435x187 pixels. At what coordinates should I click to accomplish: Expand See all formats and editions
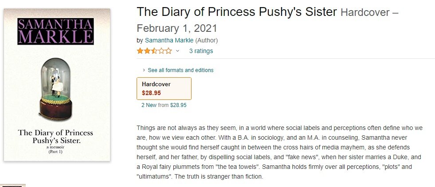pyautogui.click(x=180, y=70)
